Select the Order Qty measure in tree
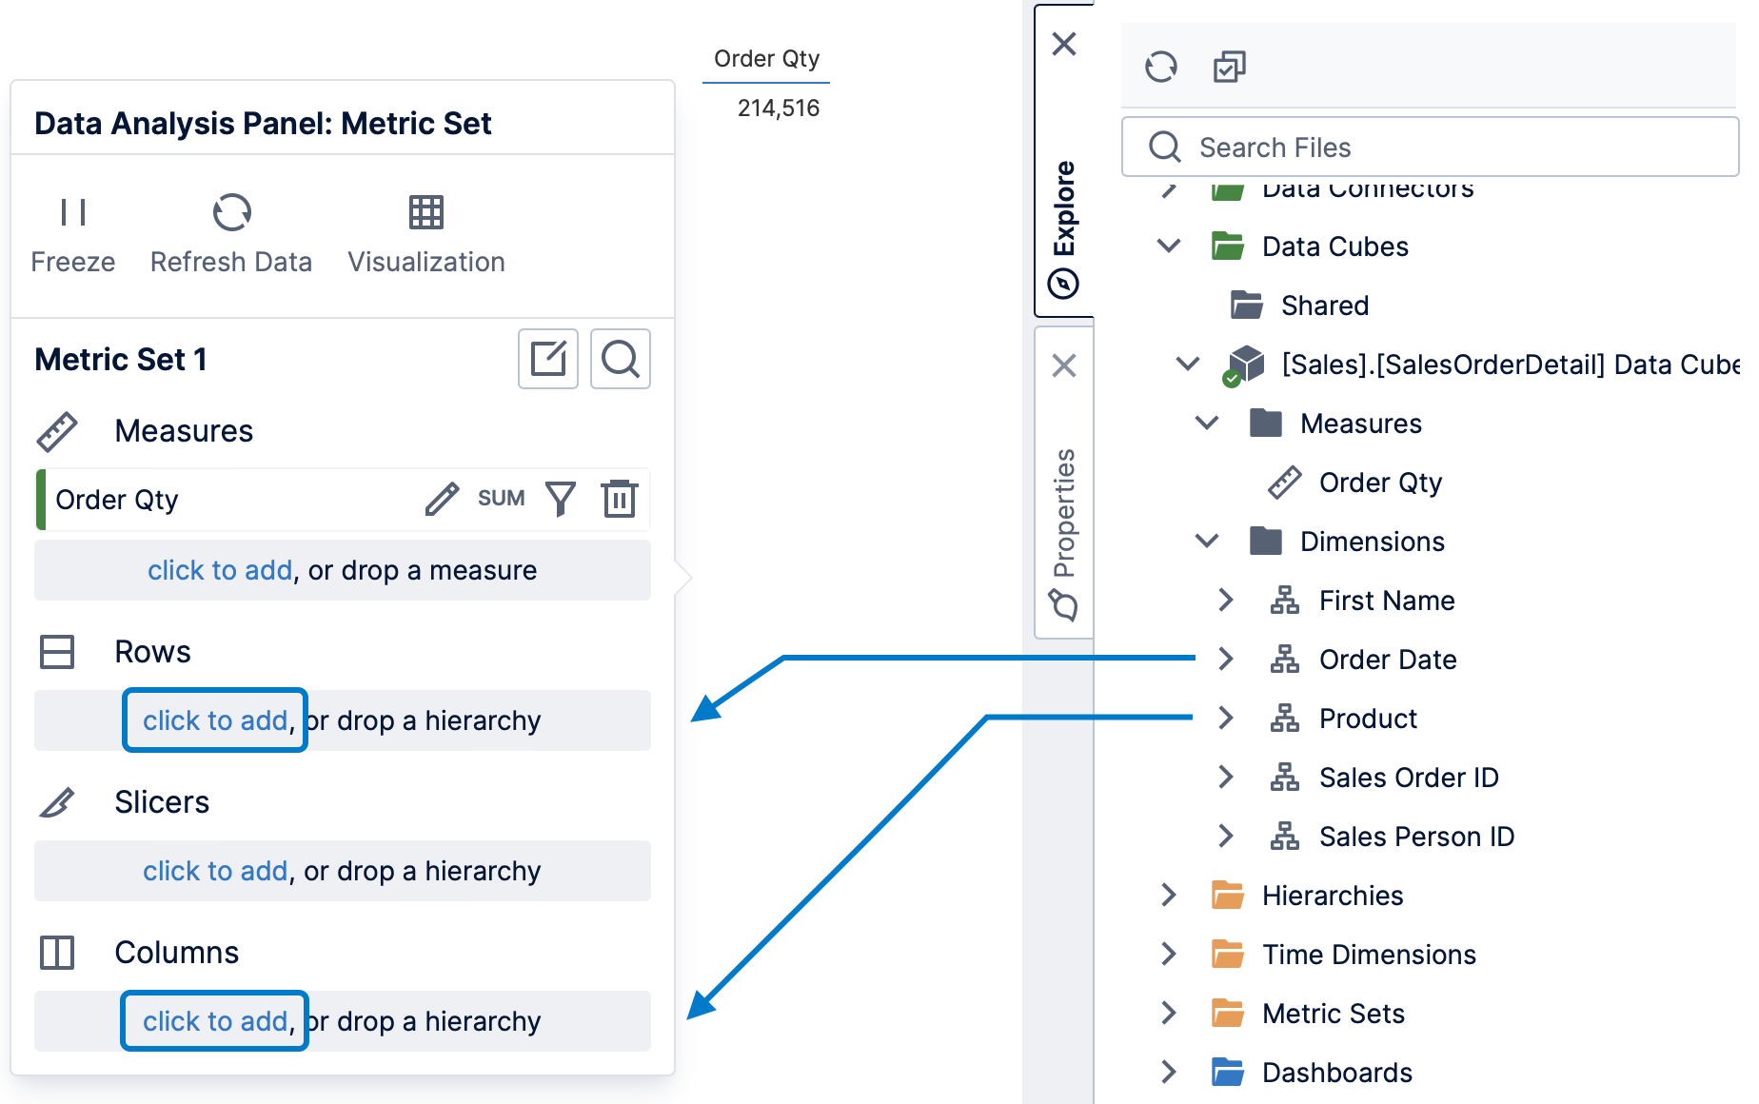 (x=1380, y=483)
